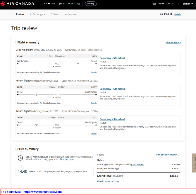Click the AIR CANADA wordmark
This screenshot has width=196, height=195.
click(20, 4)
